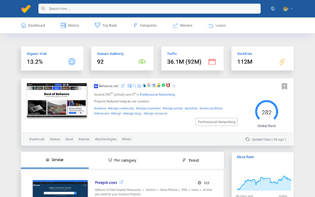Click the #showcase hashtag
The width and height of the screenshot is (315, 197).
click(x=102, y=114)
